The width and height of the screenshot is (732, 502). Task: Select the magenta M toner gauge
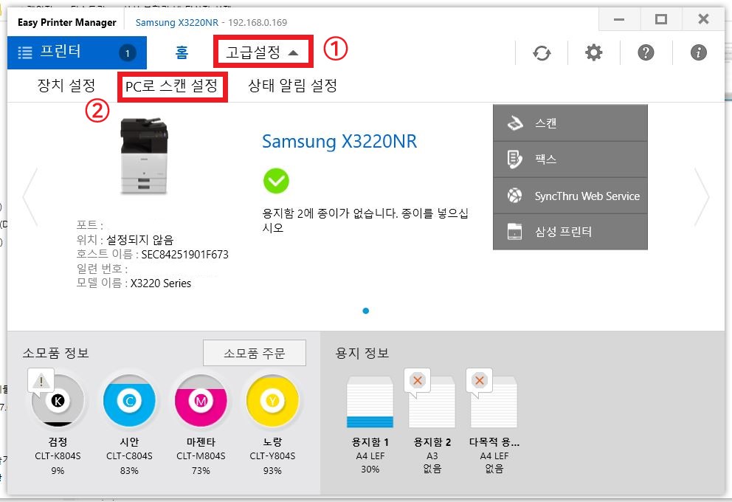point(201,401)
